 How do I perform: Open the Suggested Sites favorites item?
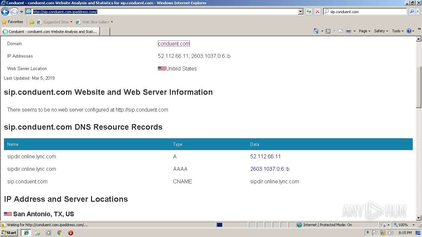[x=54, y=22]
